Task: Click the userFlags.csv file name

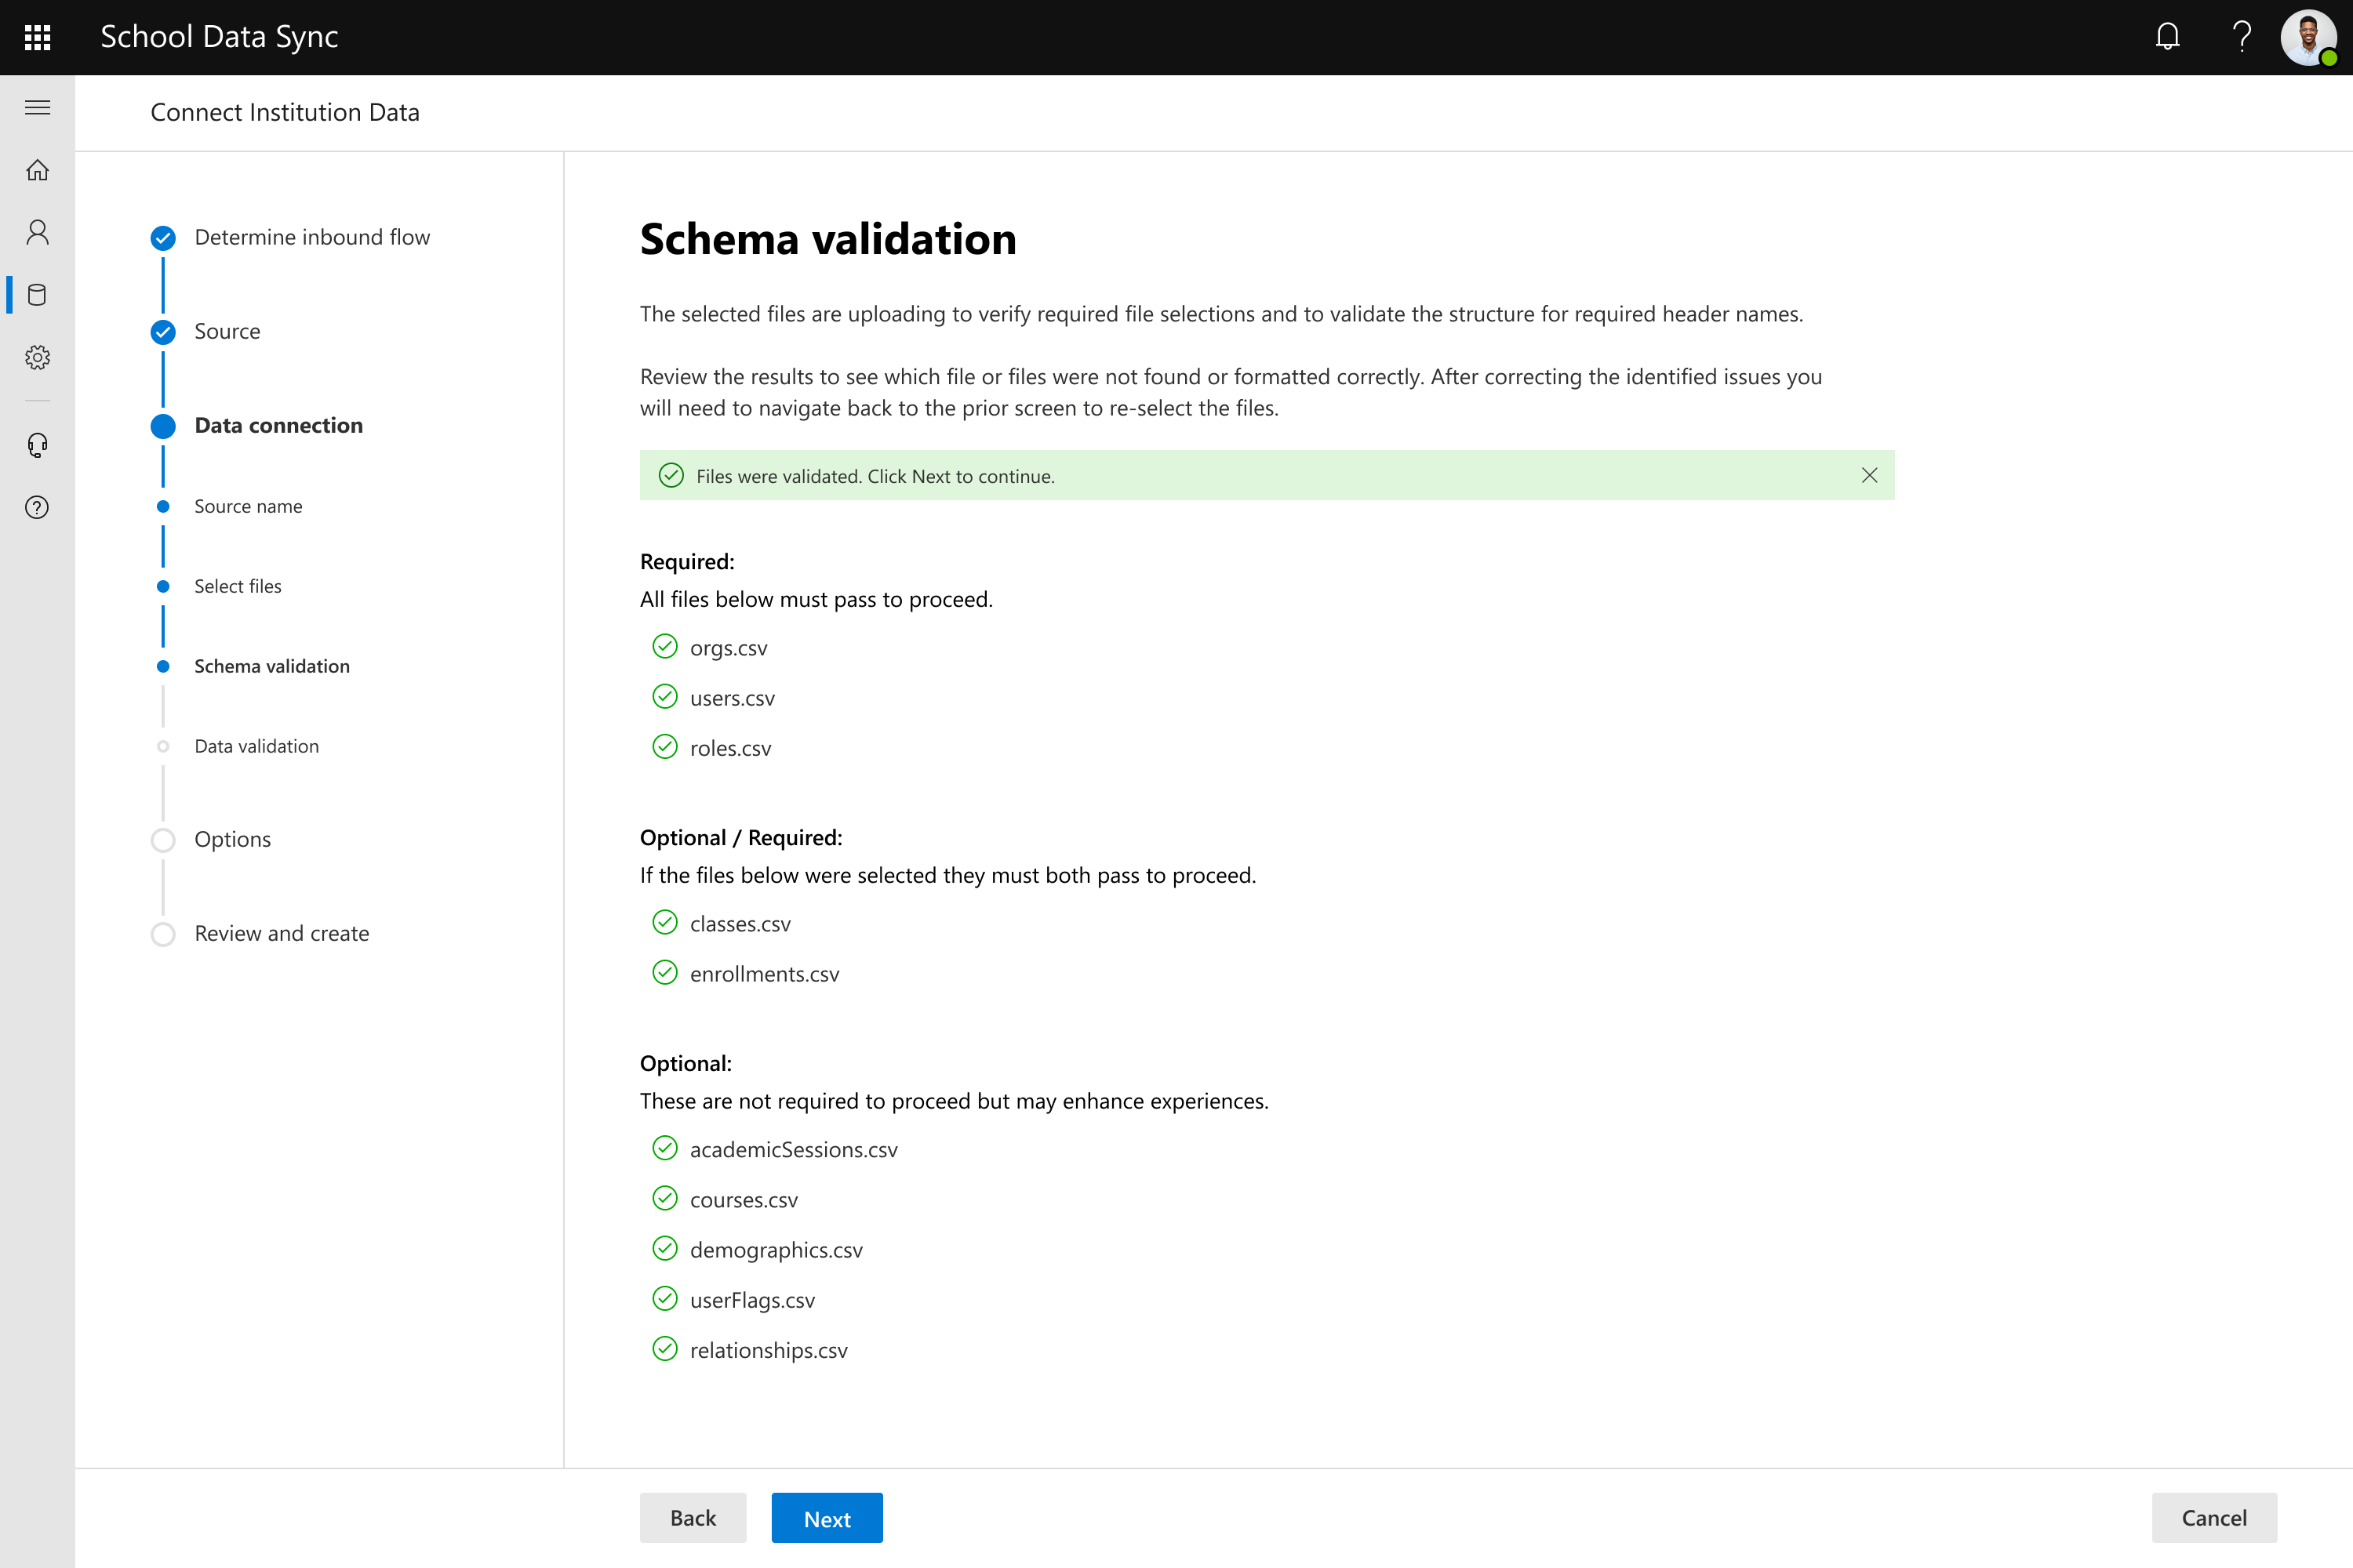Action: tap(752, 1300)
